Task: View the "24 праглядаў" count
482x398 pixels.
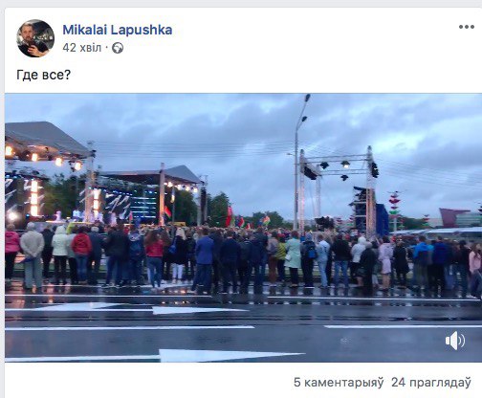Action: (431, 382)
